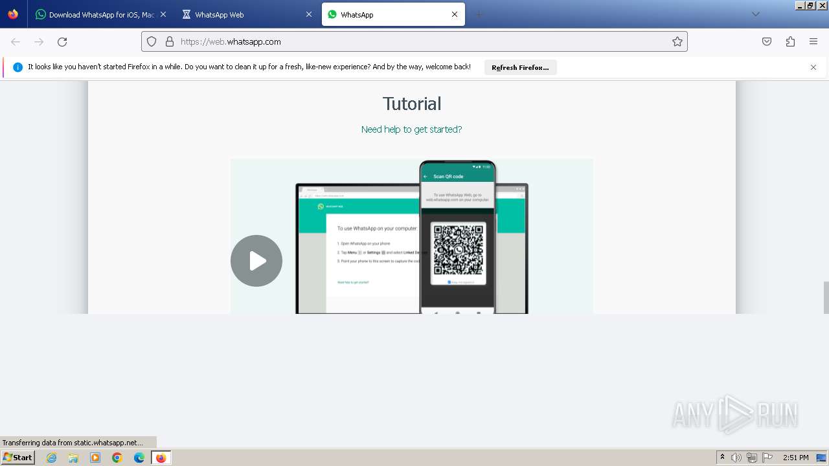Close the WhatsApp Web tab
Screen dimensions: 829x466
309,14
